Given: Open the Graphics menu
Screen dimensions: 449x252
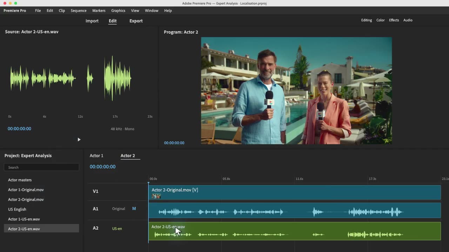Looking at the screenshot, I should pyautogui.click(x=118, y=10).
